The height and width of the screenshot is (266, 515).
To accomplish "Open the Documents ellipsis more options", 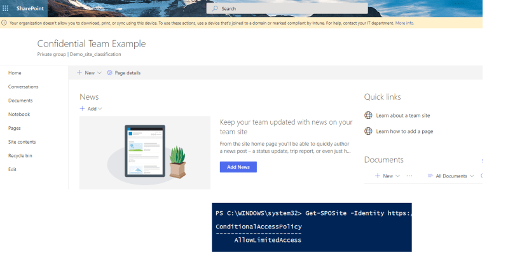I will tap(409, 176).
